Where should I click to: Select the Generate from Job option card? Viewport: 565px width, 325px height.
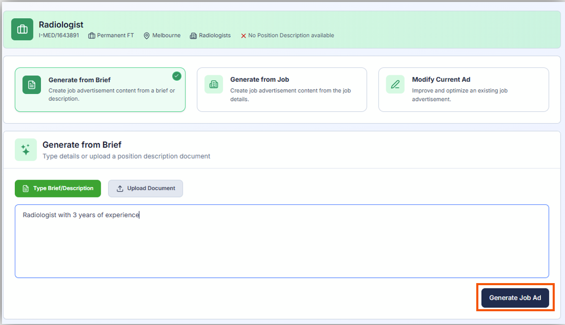point(282,90)
